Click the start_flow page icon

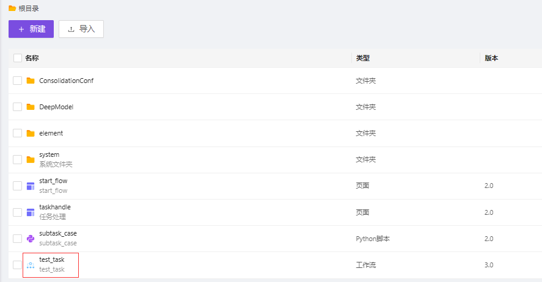(x=31, y=186)
